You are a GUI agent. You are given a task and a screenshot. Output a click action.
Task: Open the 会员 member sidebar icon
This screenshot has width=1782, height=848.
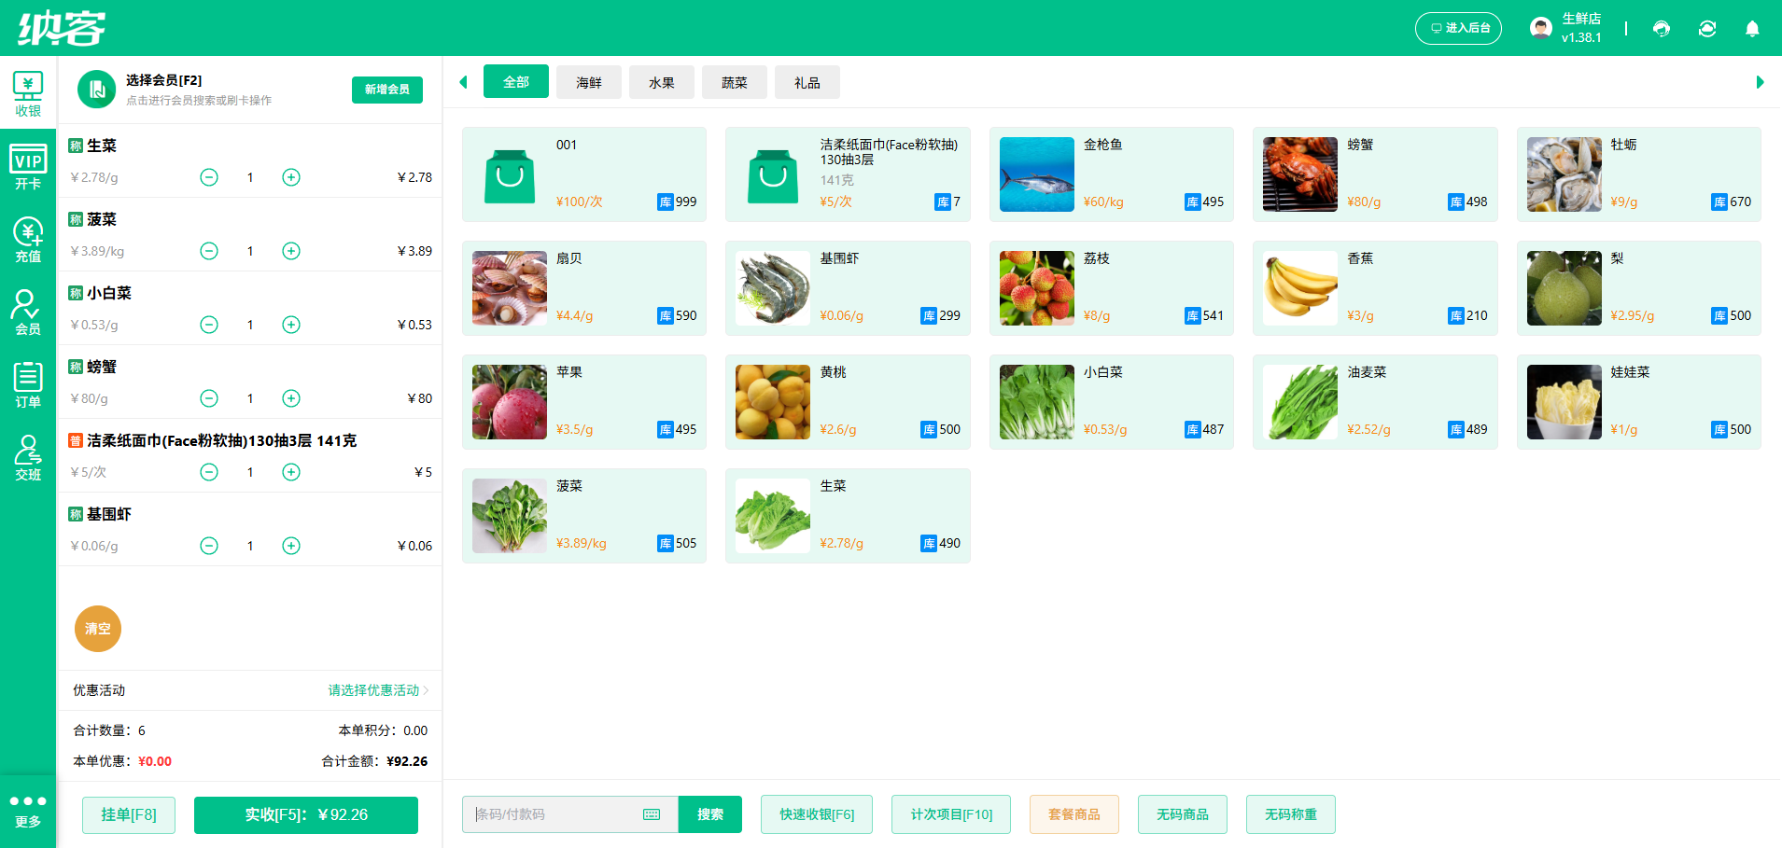pos(28,313)
